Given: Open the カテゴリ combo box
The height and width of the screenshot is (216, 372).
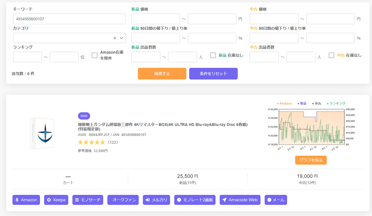Looking at the screenshot, I should pyautogui.click(x=69, y=38).
